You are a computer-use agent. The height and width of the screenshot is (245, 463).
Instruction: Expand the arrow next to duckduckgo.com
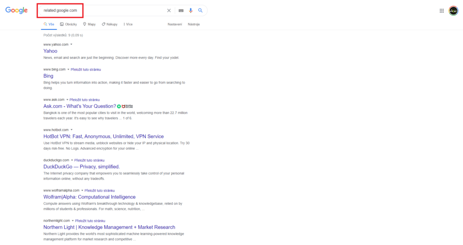point(72,160)
